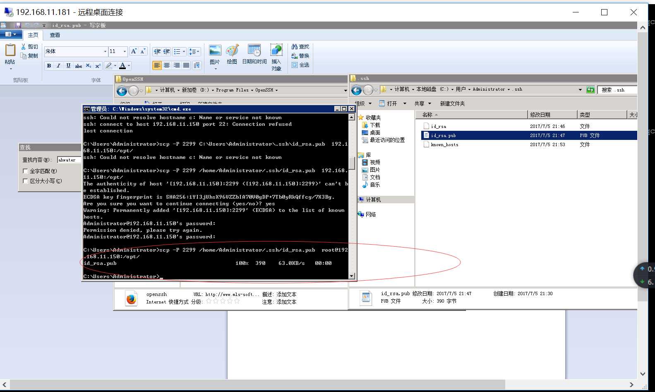Click Select all (全选) icon
Viewport: 655px width, 392px height.
coord(295,65)
